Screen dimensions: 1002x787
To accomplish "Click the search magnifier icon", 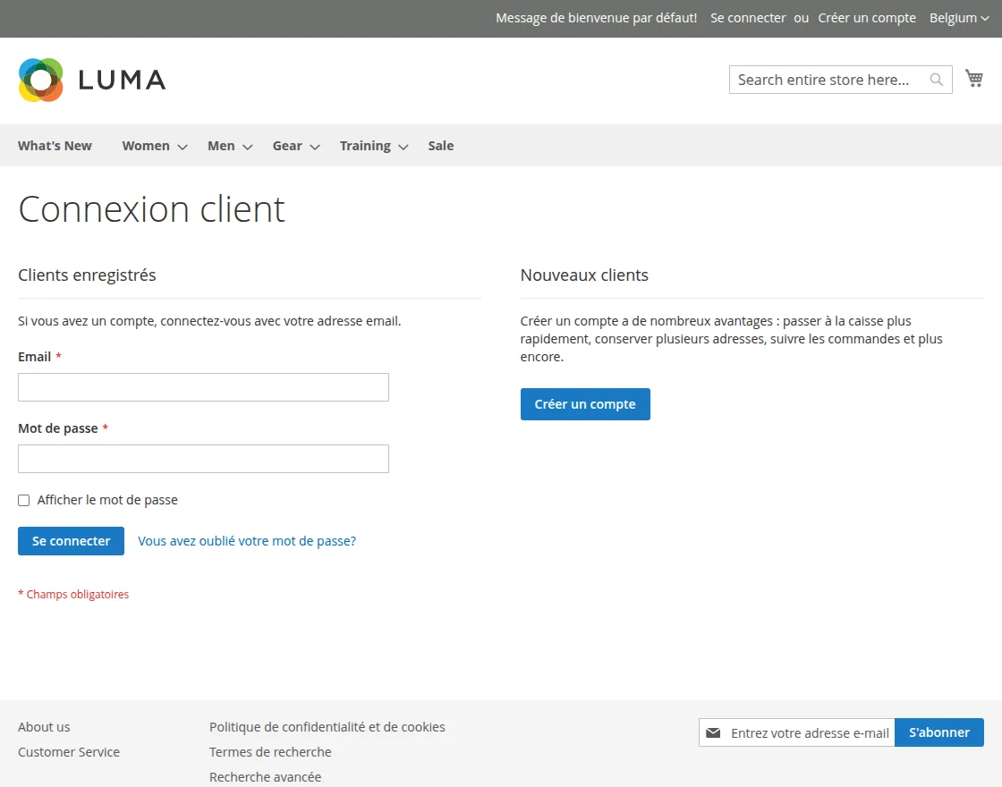I will 936,80.
